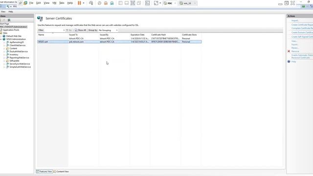The width and height of the screenshot is (313, 176).
Task: Open the VMware Help menu
Action: coord(70,3)
